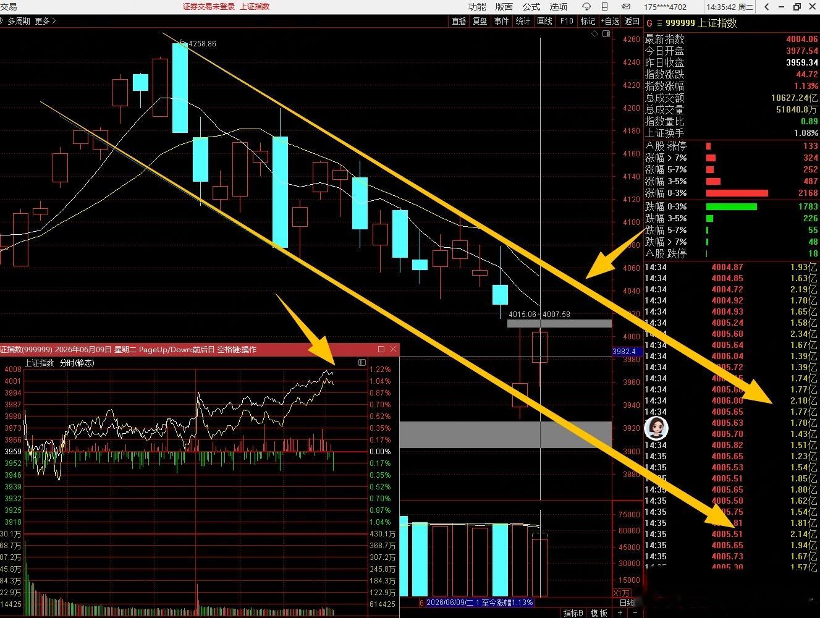Click the 昨日收盘 value 3959.34
Screen dimensions: 820x618
801,62
